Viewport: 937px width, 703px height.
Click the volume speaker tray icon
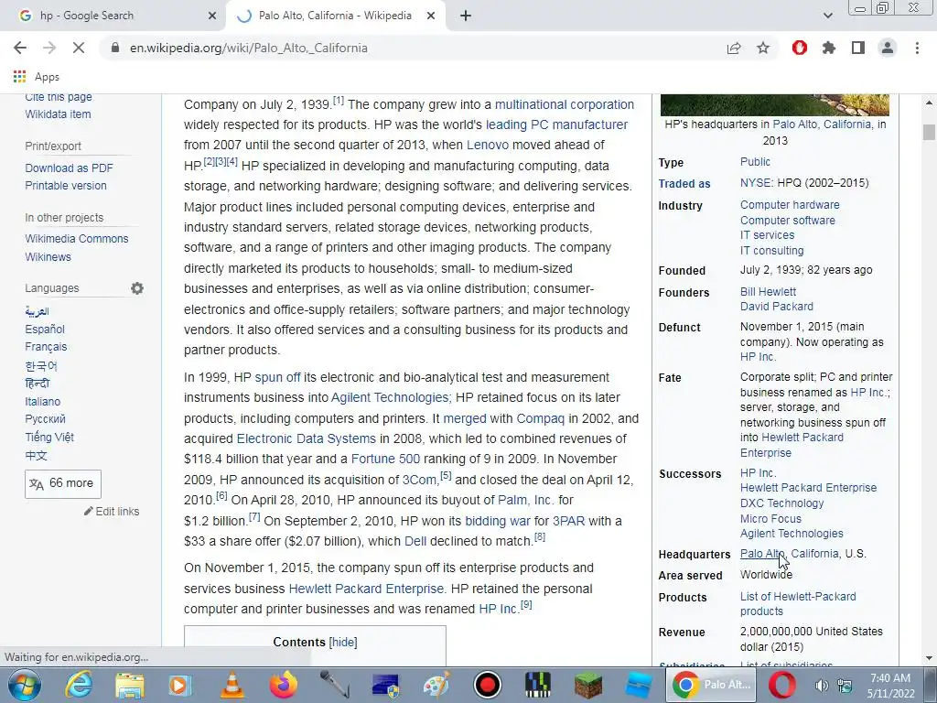(x=822, y=686)
